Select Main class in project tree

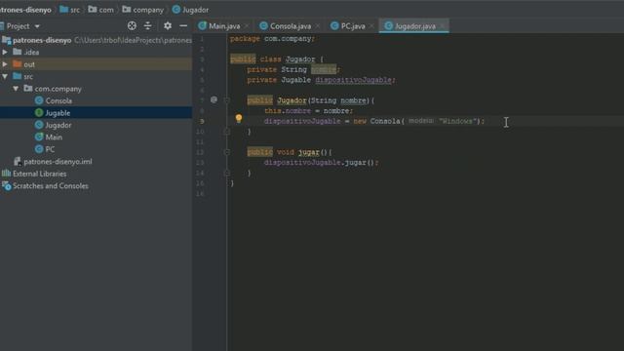point(54,137)
